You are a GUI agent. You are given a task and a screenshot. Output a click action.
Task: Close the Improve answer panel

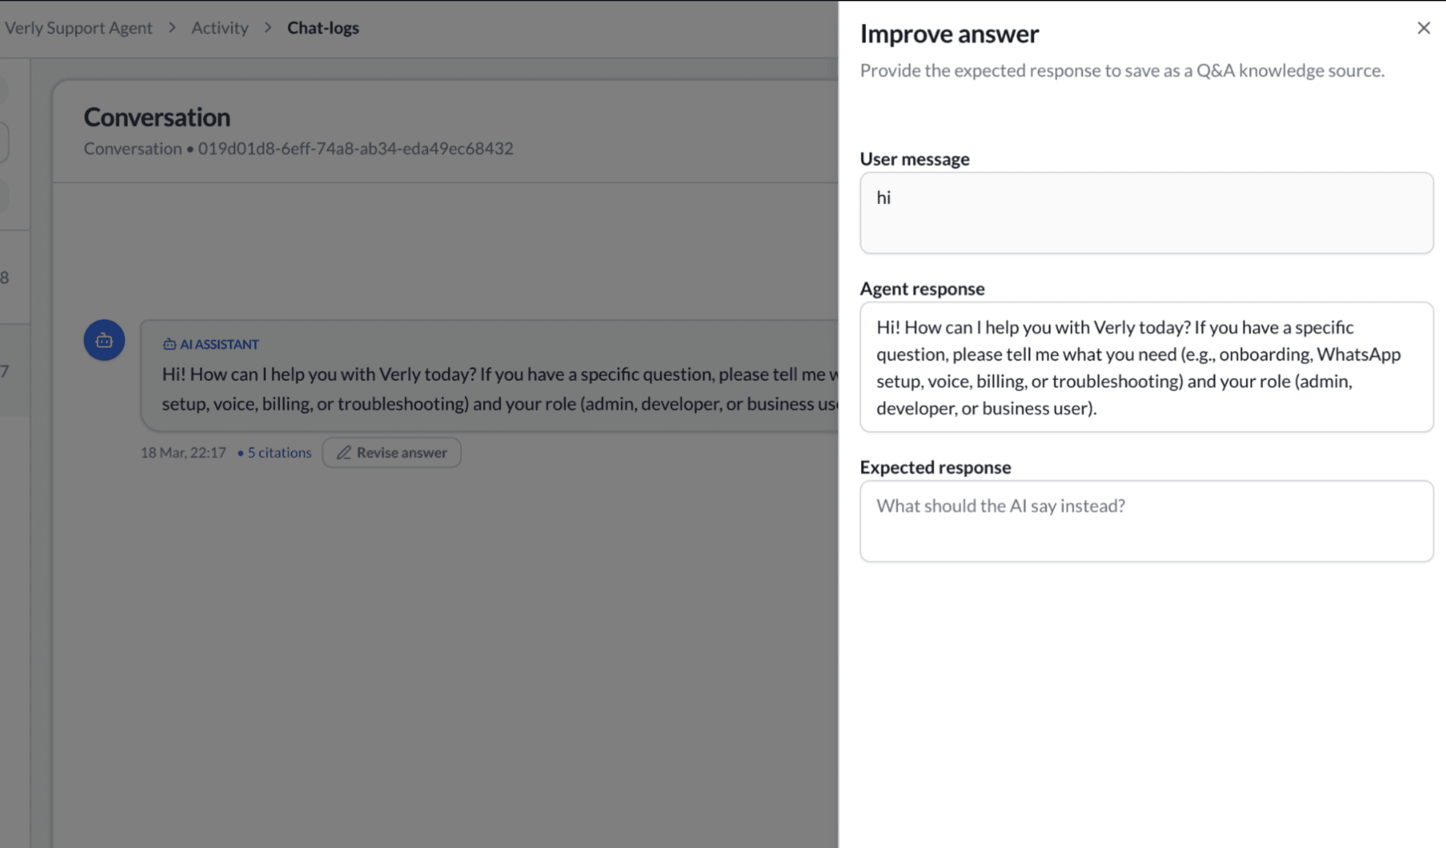coord(1423,28)
